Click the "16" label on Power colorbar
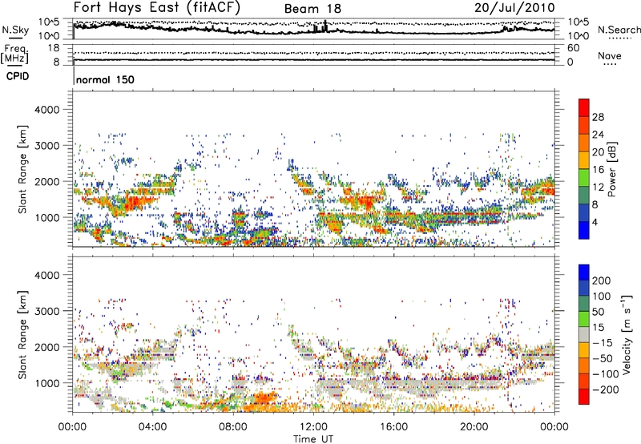The image size is (641, 444). point(598,170)
